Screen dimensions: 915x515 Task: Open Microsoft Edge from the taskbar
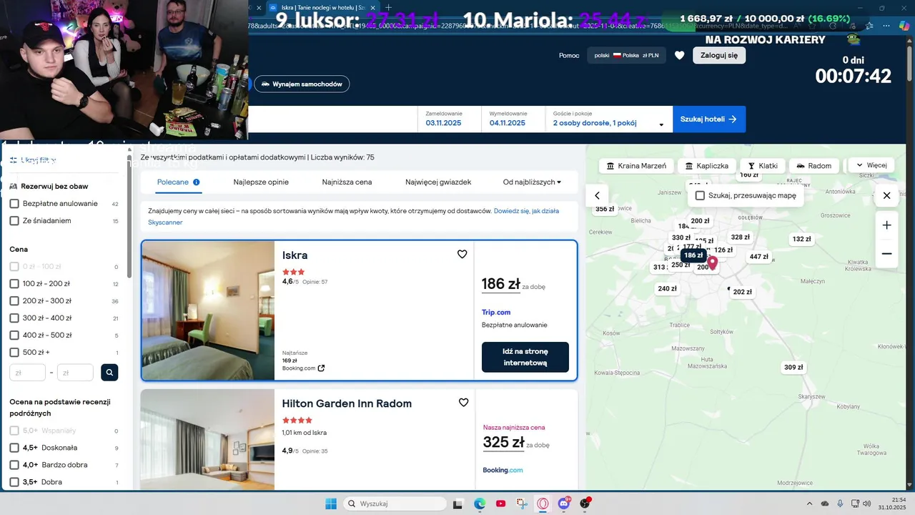coord(480,504)
